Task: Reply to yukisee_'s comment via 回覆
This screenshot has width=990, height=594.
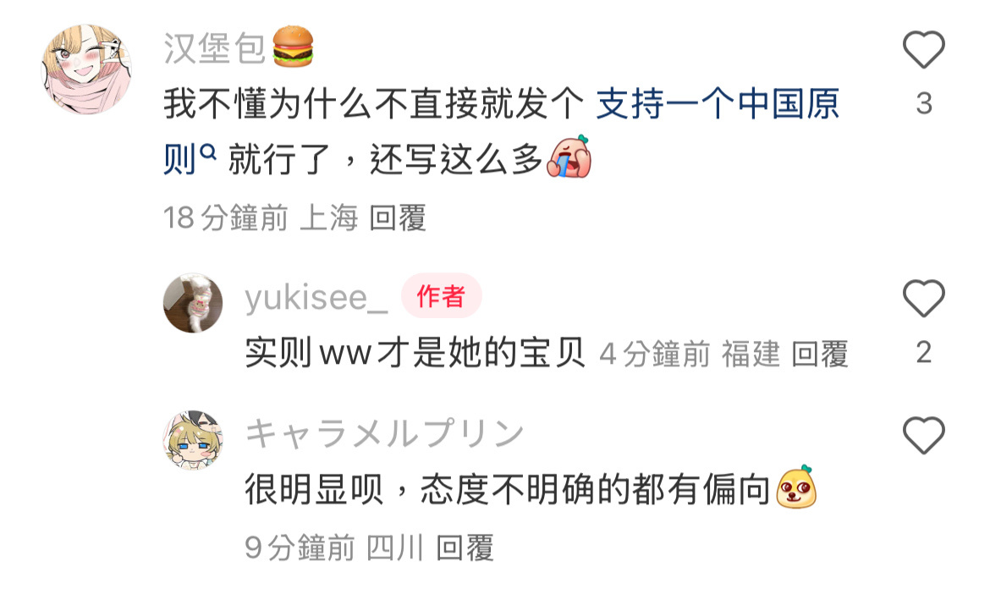Action: [820, 354]
